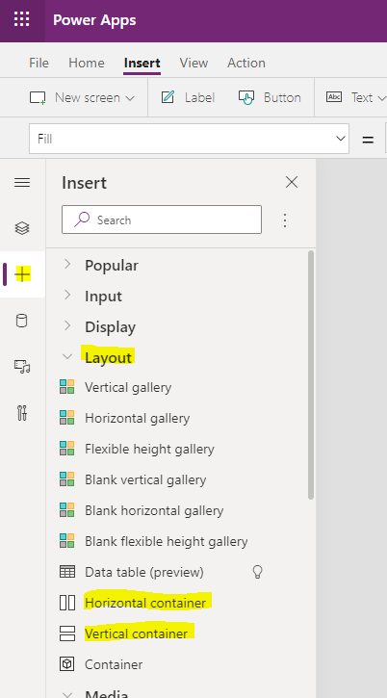This screenshot has width=387, height=698.
Task: Click the Insert pane heading
Action: (84, 183)
